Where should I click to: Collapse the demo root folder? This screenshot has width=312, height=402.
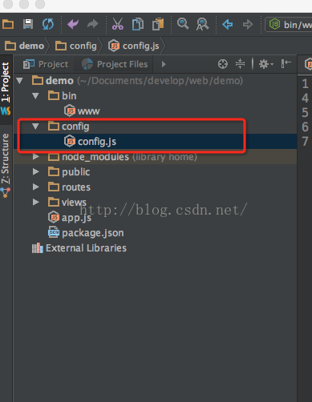pyautogui.click(x=19, y=80)
